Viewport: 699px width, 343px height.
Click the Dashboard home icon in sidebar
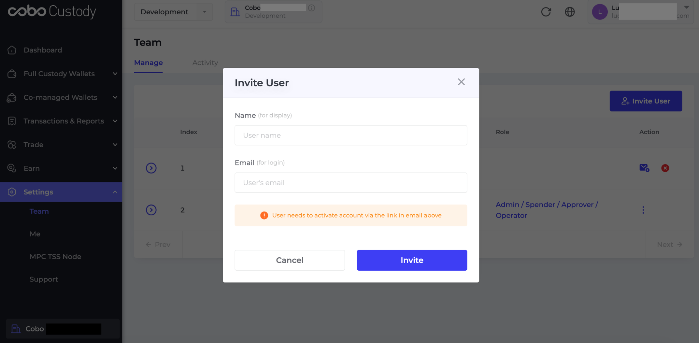point(12,50)
